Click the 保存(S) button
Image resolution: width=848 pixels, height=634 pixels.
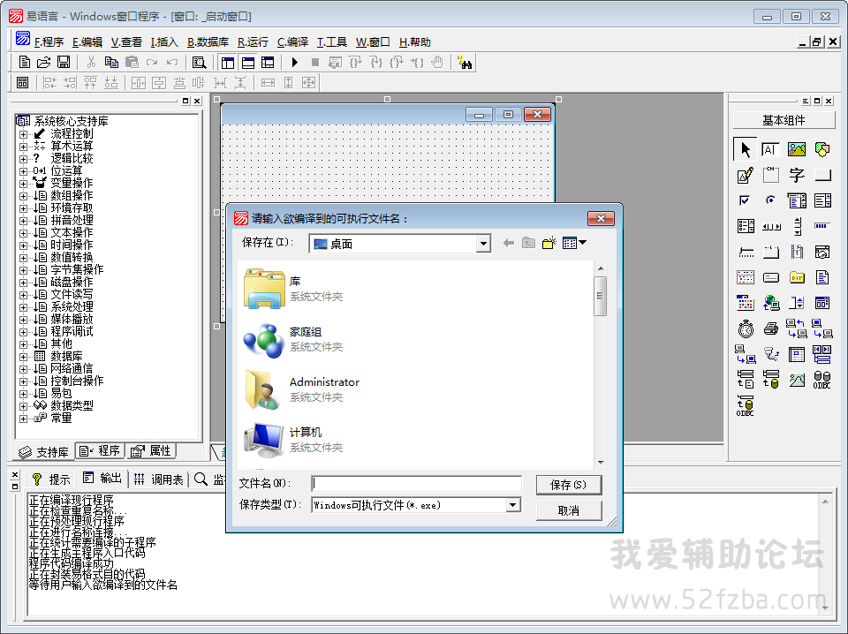(x=568, y=485)
